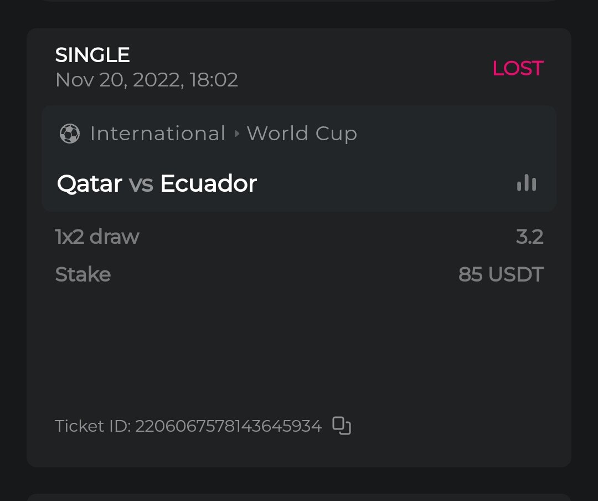This screenshot has height=501, width=598.
Task: Tap the SINGLE bet type heading
Action: pos(92,55)
